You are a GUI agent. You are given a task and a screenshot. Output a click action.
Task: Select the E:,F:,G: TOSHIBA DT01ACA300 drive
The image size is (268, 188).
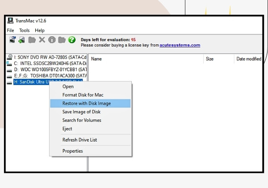tap(50, 76)
